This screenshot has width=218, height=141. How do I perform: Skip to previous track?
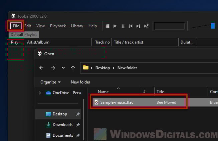(131, 26)
